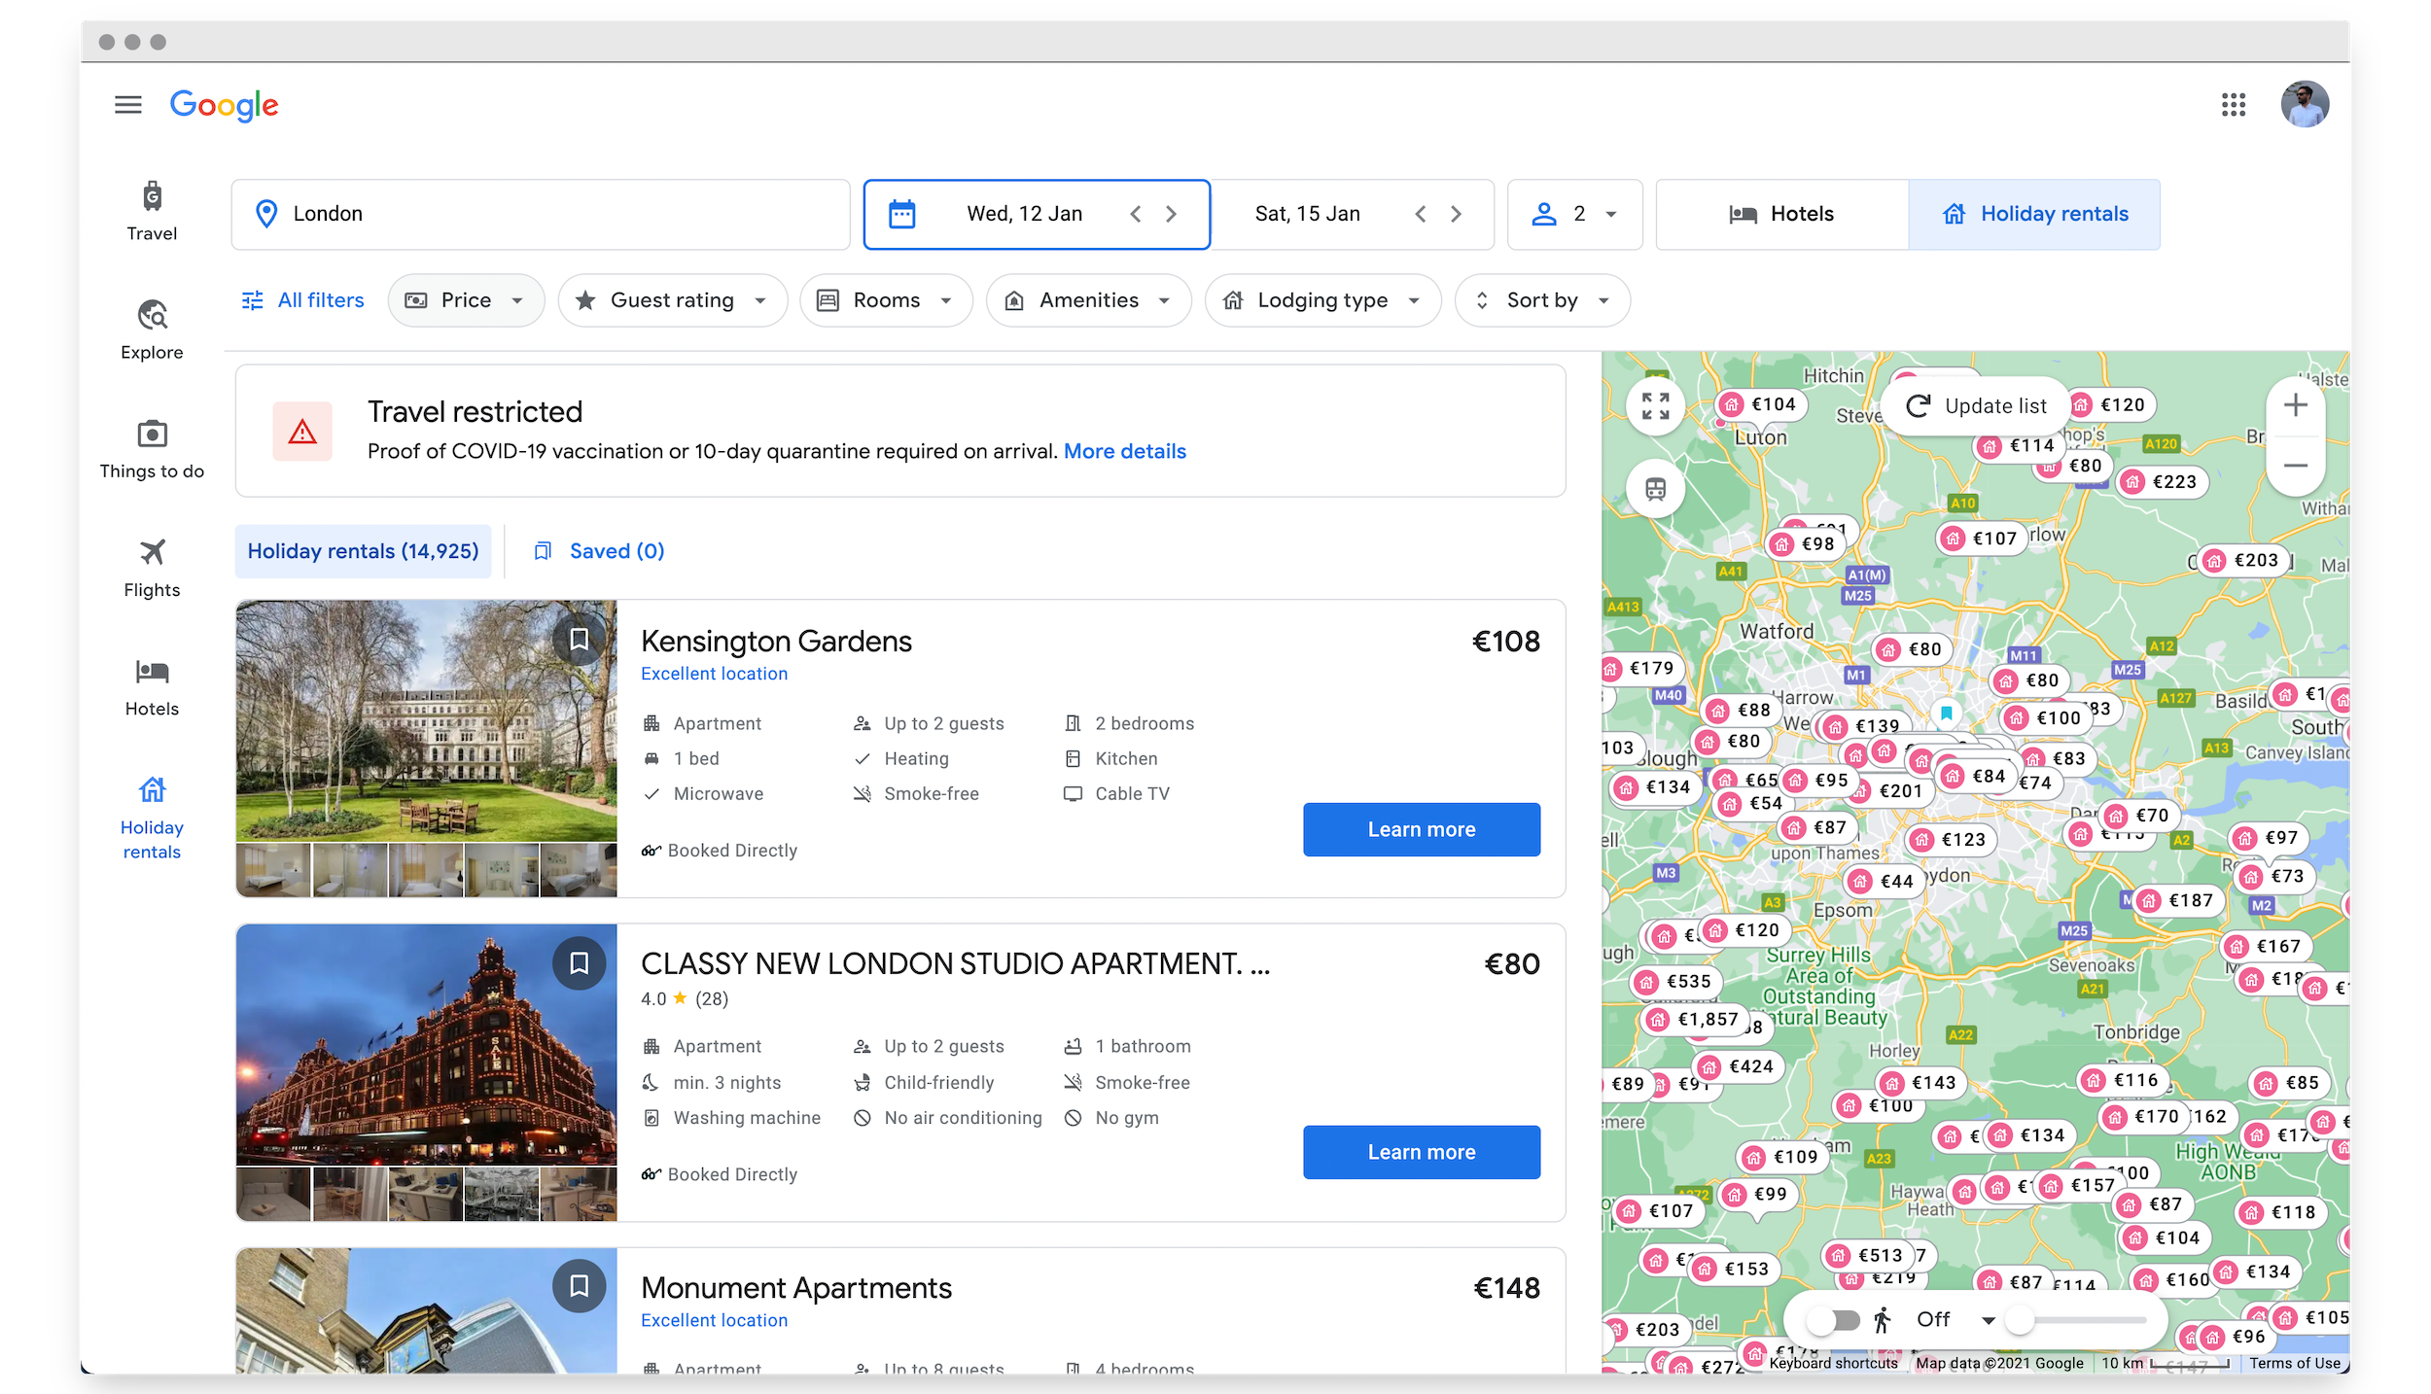Go to previous check-in date
The height and width of the screenshot is (1394, 2431).
pos(1136,214)
